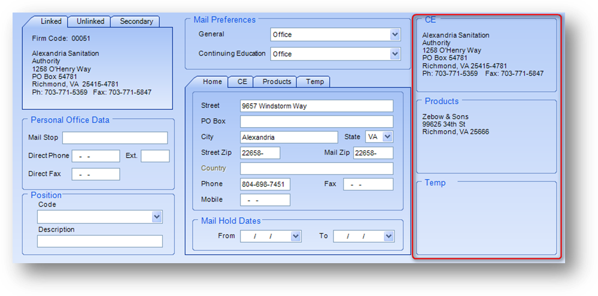Focus the Country input field
The height and width of the screenshot is (296, 598).
[x=317, y=168]
